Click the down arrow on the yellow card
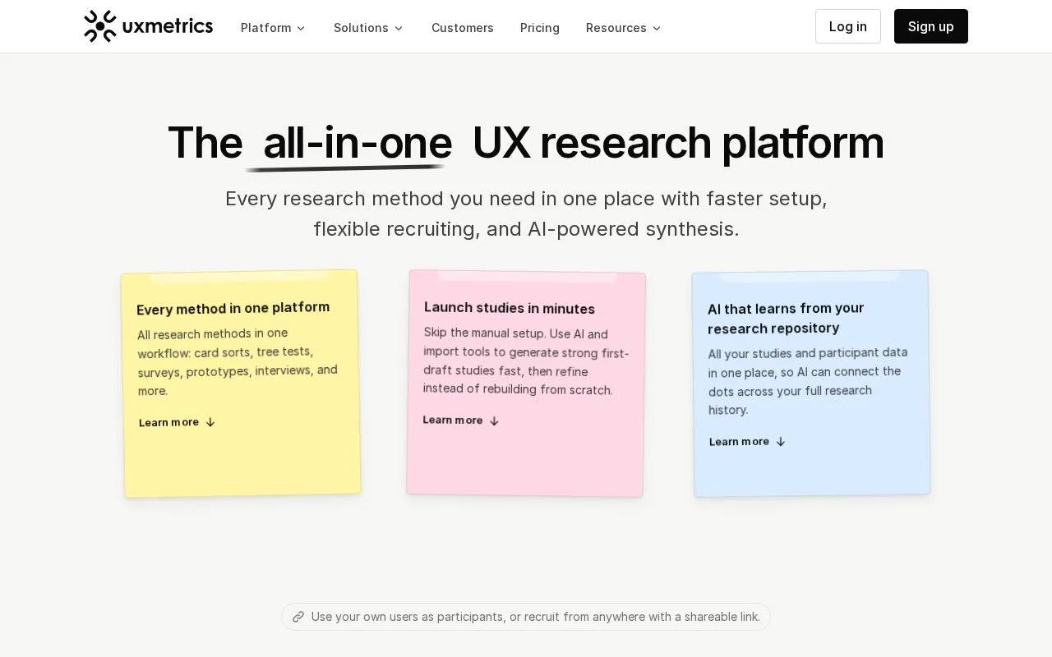This screenshot has width=1052, height=657. click(210, 422)
